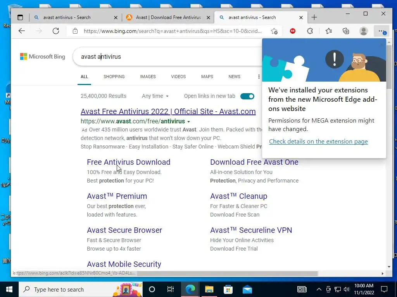Image resolution: width=397 pixels, height=297 pixels.
Task: Open the Avast Secure Browser link
Action: [x=124, y=230]
